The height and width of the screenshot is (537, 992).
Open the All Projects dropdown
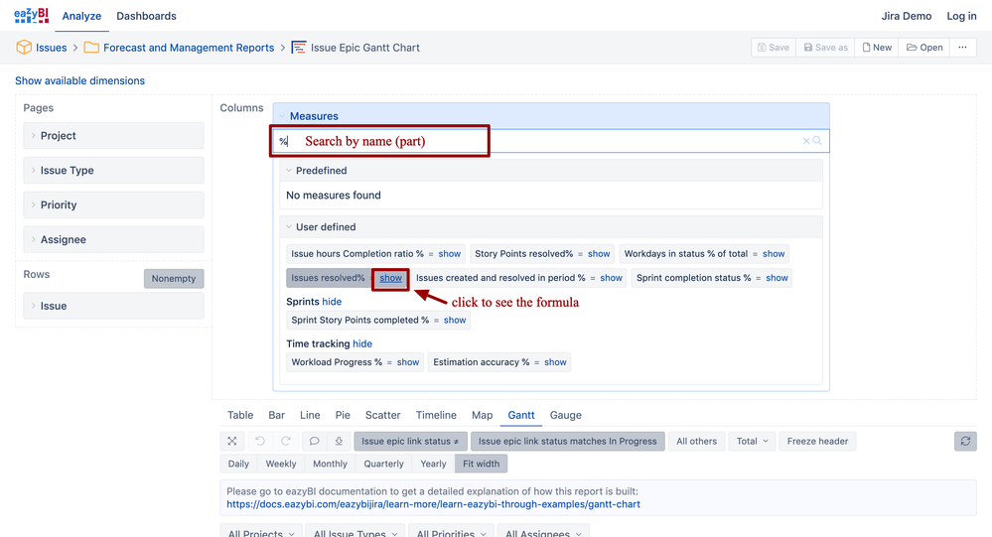pyautogui.click(x=260, y=530)
